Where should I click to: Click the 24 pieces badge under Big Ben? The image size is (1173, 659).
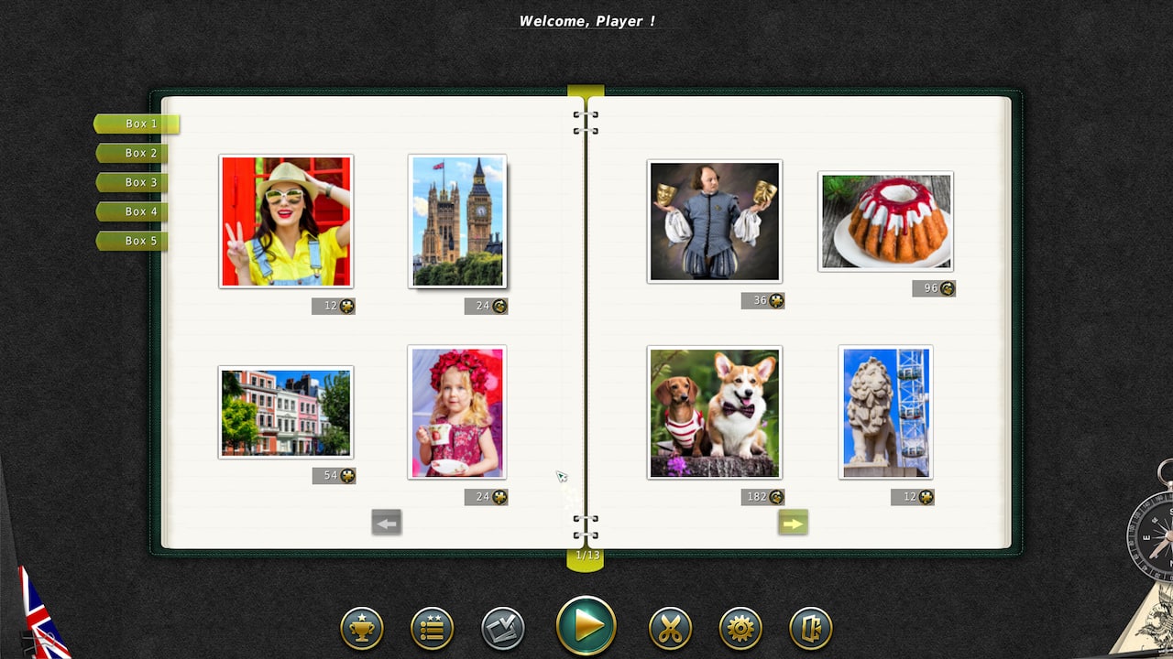pyautogui.click(x=486, y=307)
